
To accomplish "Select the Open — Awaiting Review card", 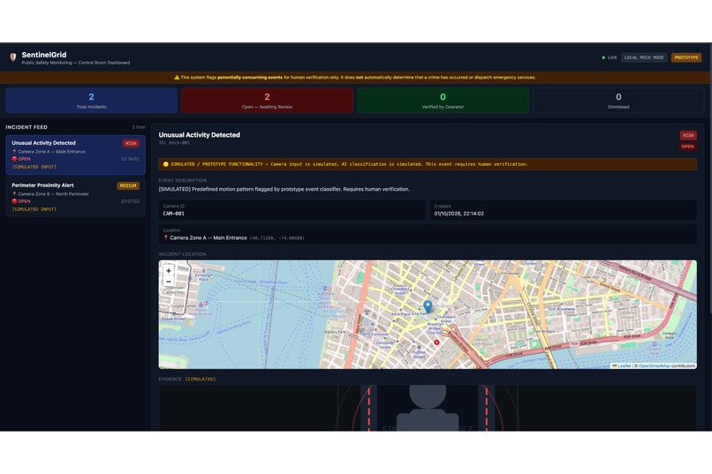I will click(267, 101).
